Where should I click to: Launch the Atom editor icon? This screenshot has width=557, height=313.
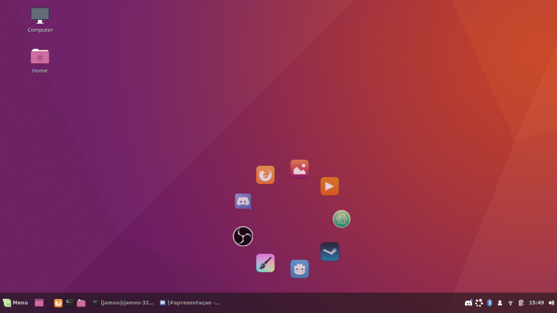342,219
